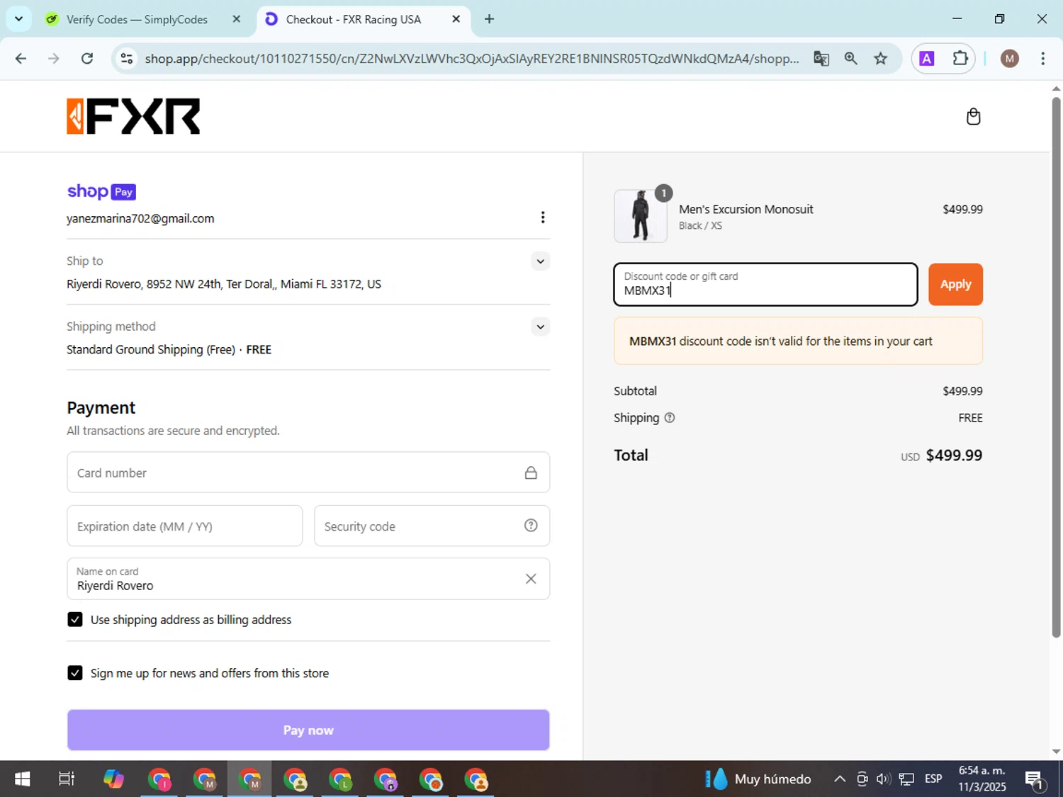Open the shopping bag cart icon
This screenshot has width=1063, height=797.
click(973, 116)
